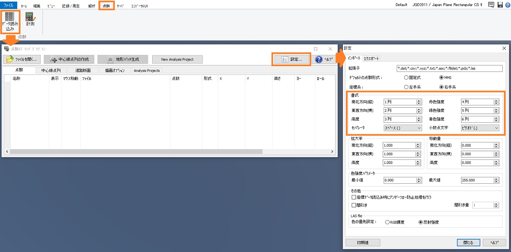Click the Default label in the title bar
This screenshot has width=511, height=252.
coord(401,5)
